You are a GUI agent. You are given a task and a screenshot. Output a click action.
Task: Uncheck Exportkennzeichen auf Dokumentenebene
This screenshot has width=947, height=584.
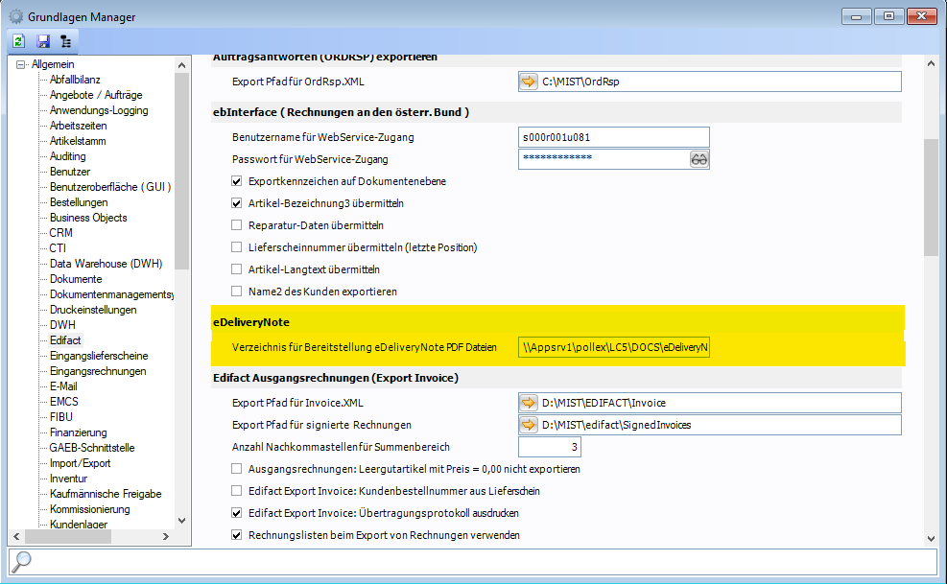pos(237,181)
